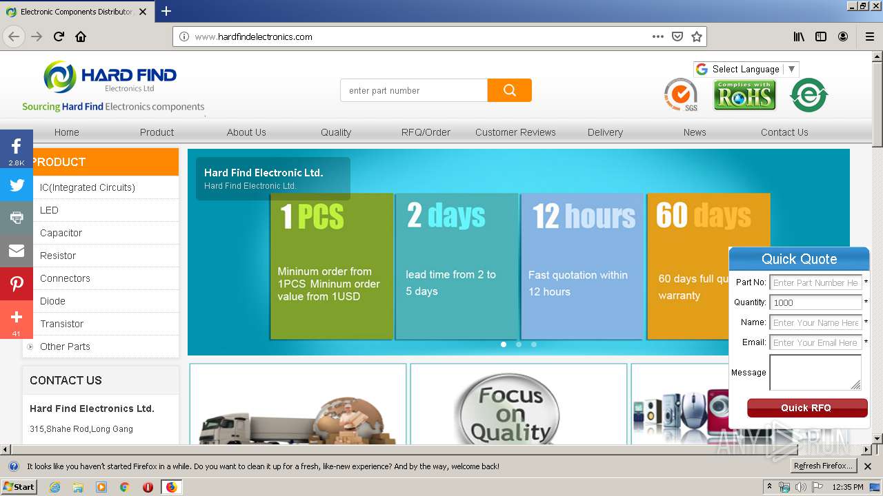The width and height of the screenshot is (883, 496).
Task: Go back with browser back arrow
Action: [14, 37]
